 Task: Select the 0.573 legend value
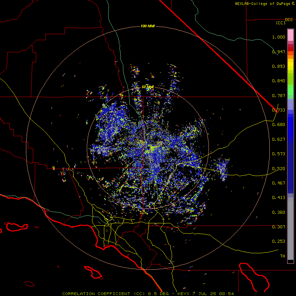[279, 154]
